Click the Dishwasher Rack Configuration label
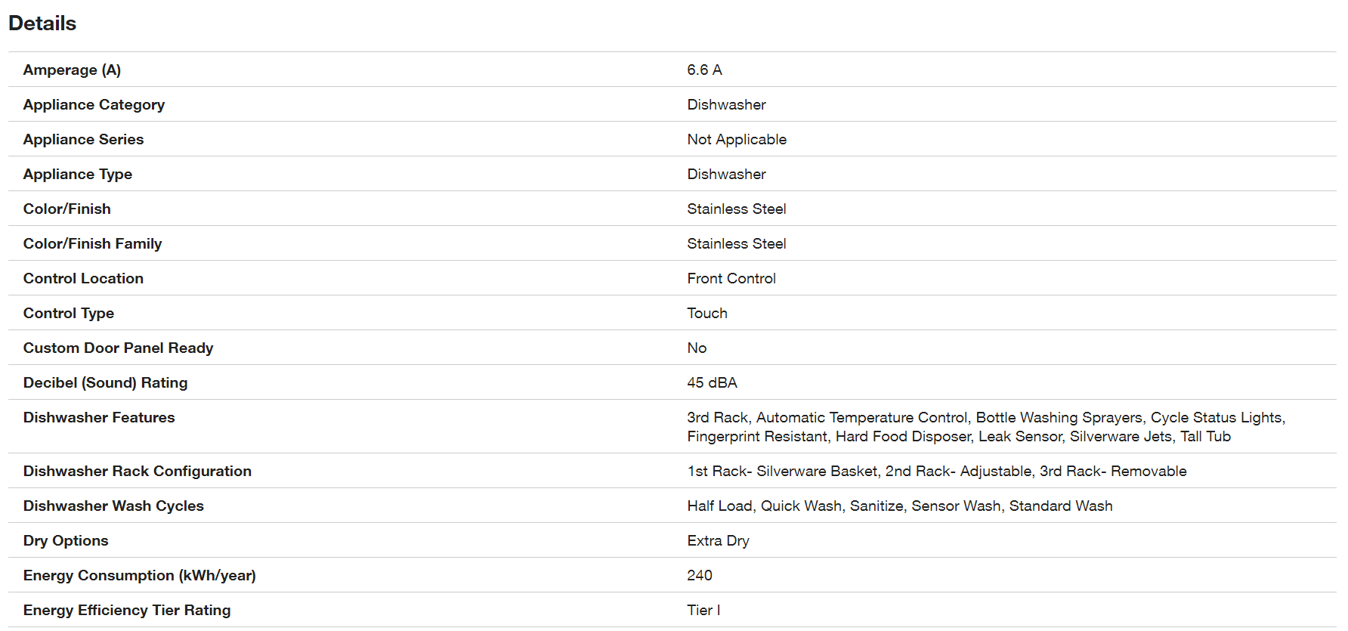 pos(137,472)
